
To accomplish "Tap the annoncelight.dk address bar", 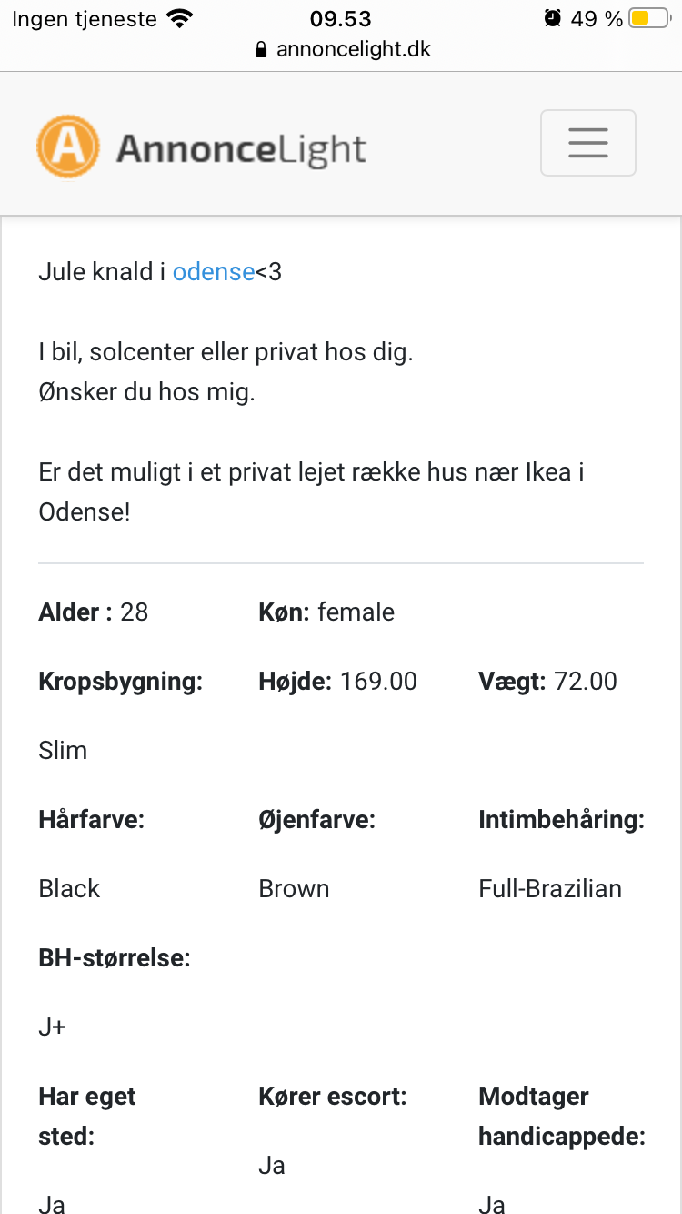I will (353, 49).
